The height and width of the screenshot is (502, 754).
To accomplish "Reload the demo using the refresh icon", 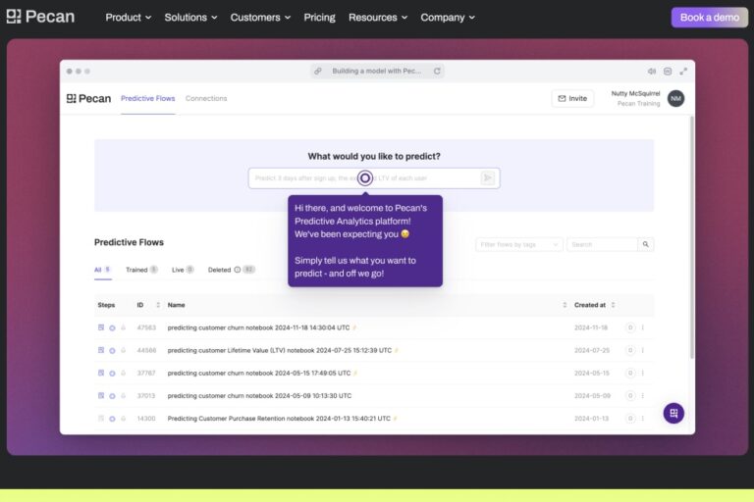I will point(437,72).
